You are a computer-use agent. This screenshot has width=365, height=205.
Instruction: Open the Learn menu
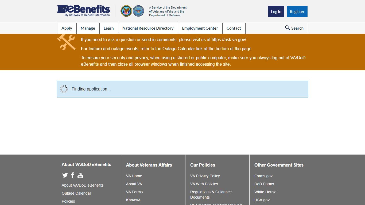click(x=109, y=28)
